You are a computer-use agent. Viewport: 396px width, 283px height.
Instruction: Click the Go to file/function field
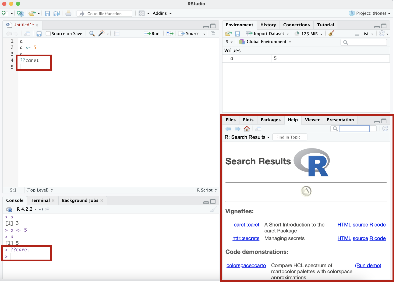pyautogui.click(x=104, y=13)
